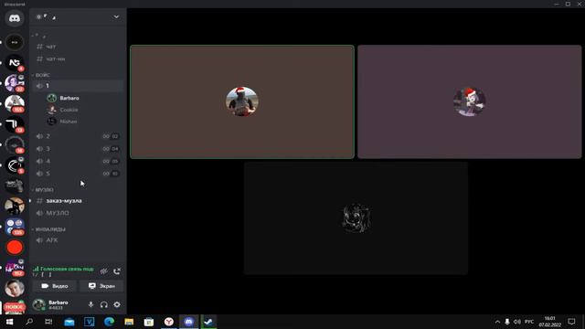Open Mail app from taskbar
585x329 pixels.
click(x=69, y=322)
